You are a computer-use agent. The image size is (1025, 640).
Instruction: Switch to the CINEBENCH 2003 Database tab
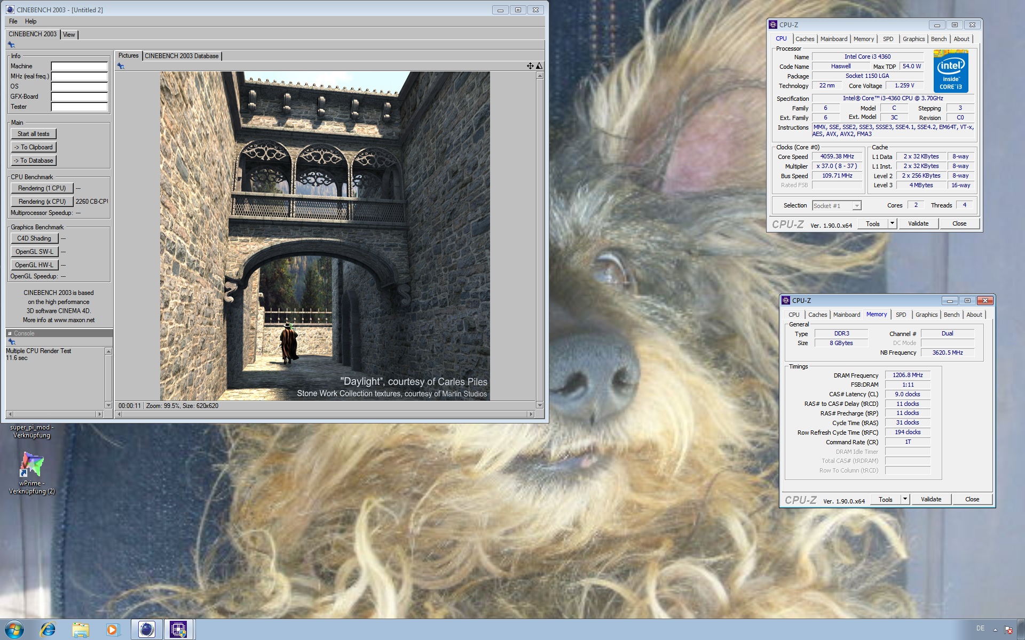pos(182,56)
